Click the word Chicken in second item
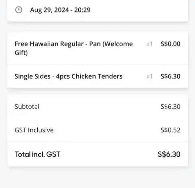This screenshot has width=195, height=188. [x=84, y=76]
